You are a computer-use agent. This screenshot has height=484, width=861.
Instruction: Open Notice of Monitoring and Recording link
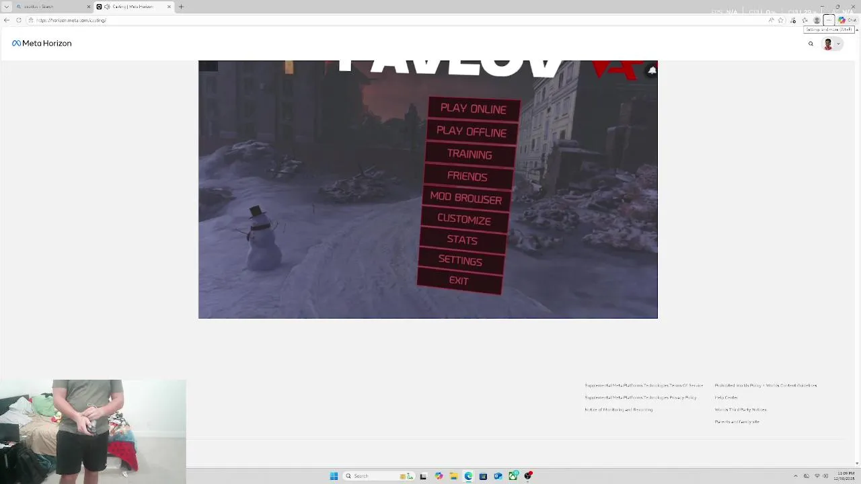618,409
